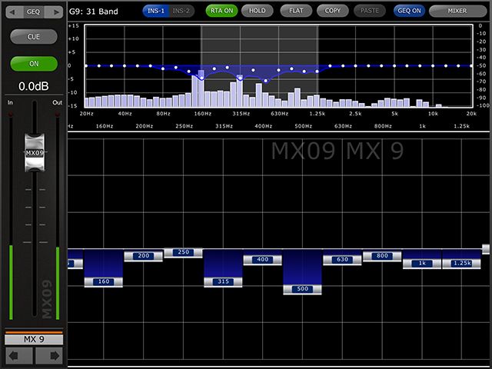This screenshot has width=492, height=369.
Task: Select the 160 Hz band fader
Action: (x=103, y=282)
